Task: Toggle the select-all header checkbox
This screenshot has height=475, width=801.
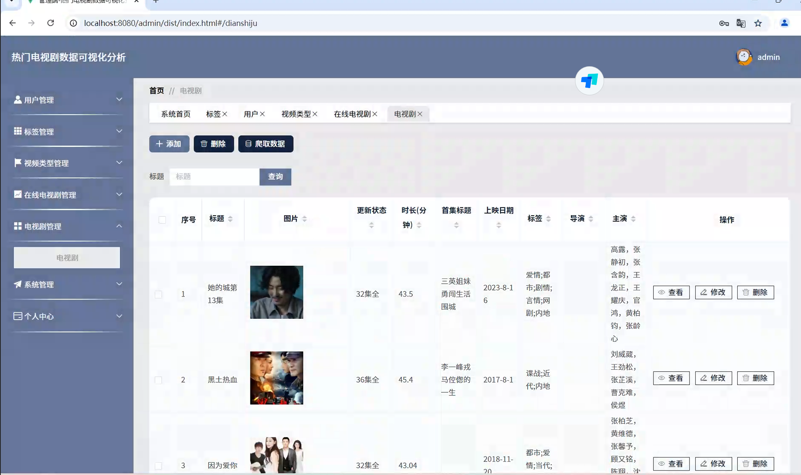Action: click(162, 220)
